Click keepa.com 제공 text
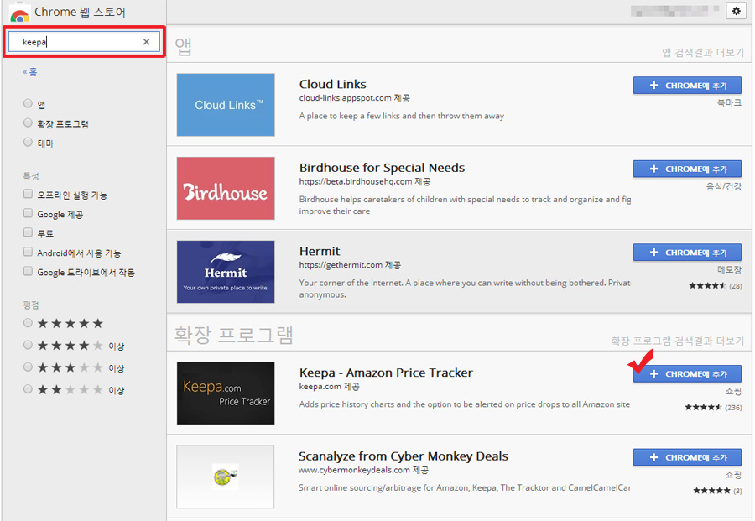Viewport: 755px width, 521px height. [329, 386]
